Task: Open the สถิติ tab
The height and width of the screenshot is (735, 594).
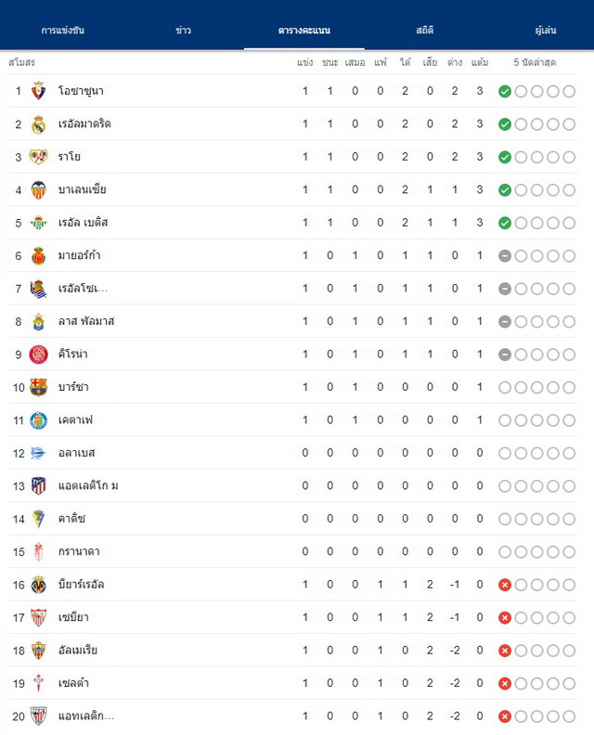Action: click(425, 30)
